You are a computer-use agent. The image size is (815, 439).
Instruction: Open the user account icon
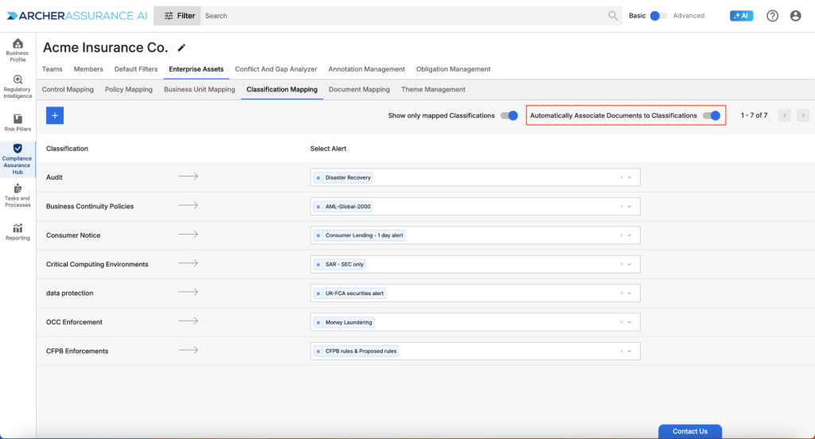pyautogui.click(x=795, y=16)
